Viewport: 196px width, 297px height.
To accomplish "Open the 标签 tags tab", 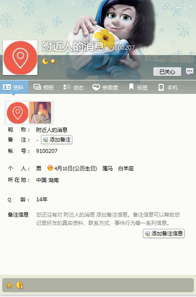I will pos(139,87).
